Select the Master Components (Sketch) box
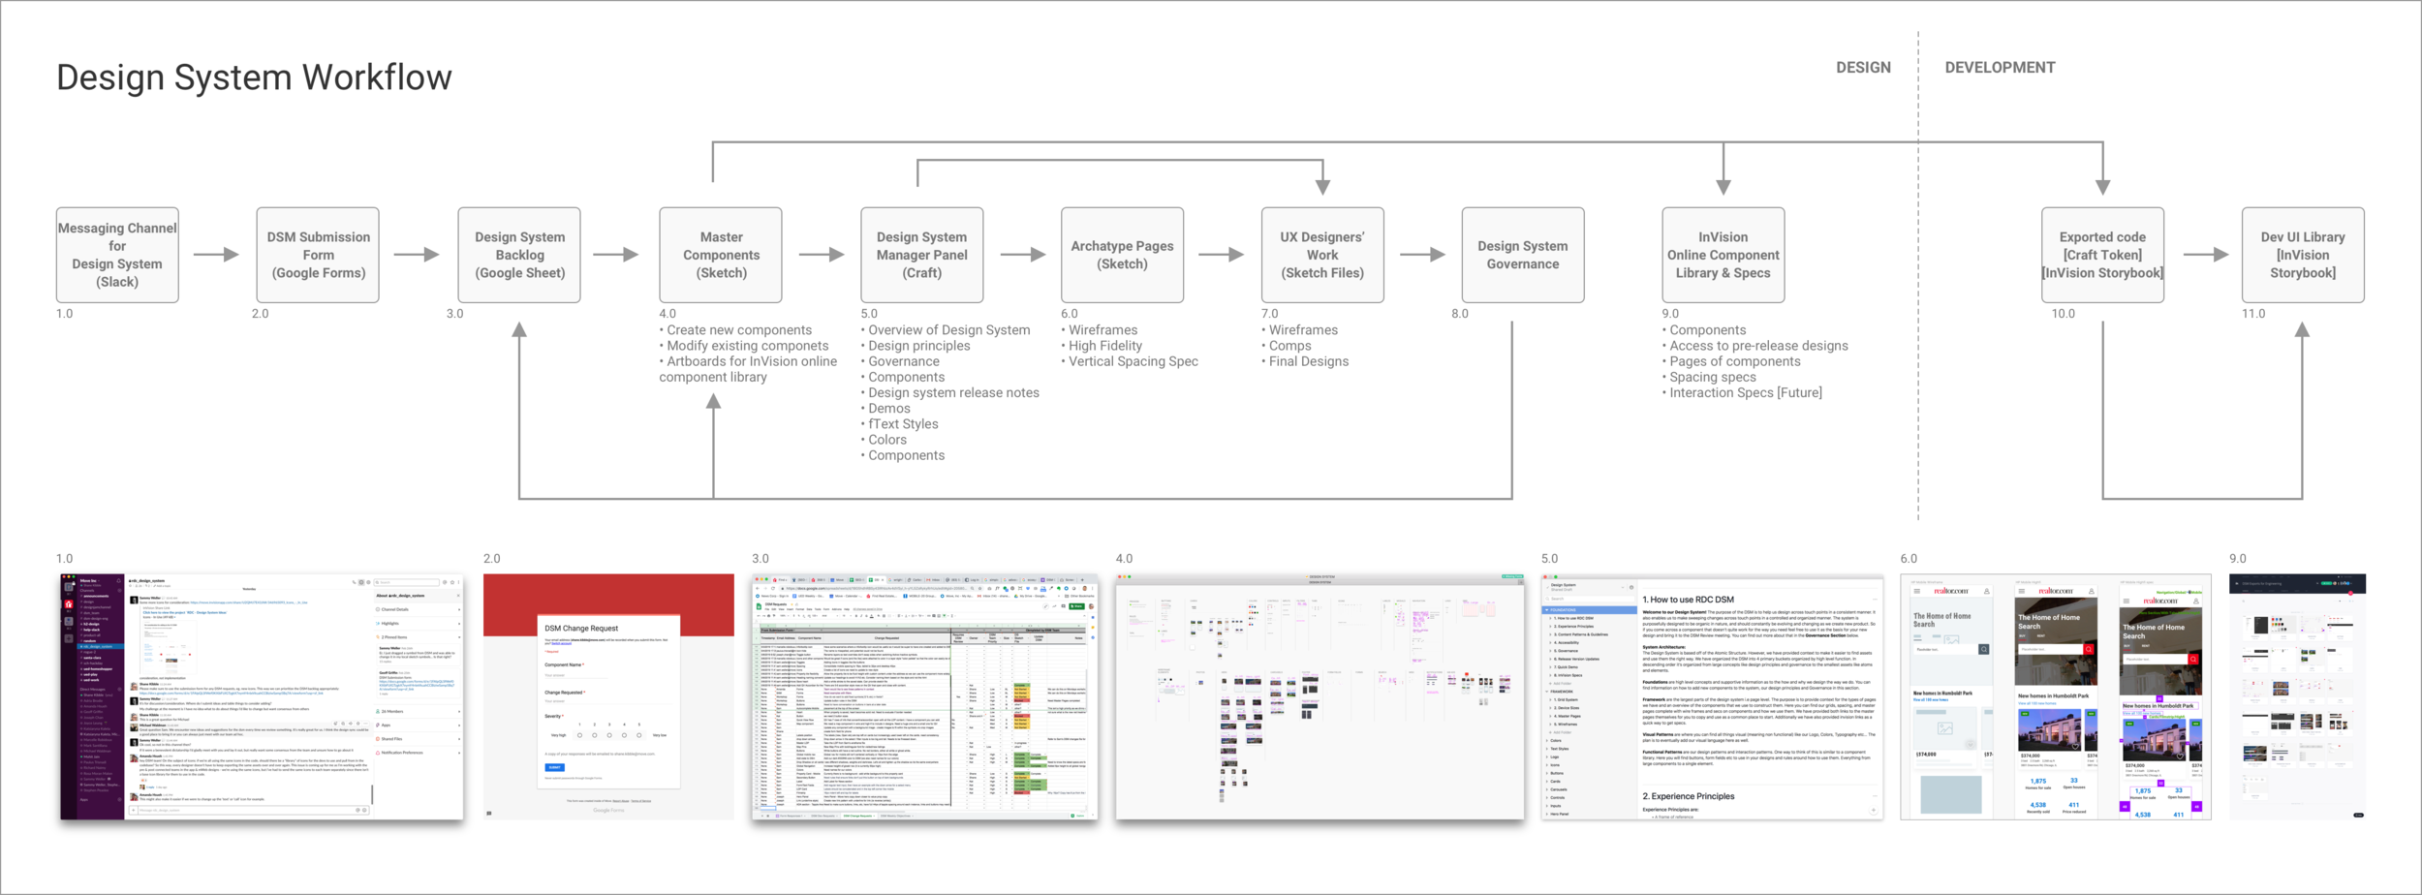Screen dimensions: 2422x895 pyautogui.click(x=721, y=255)
